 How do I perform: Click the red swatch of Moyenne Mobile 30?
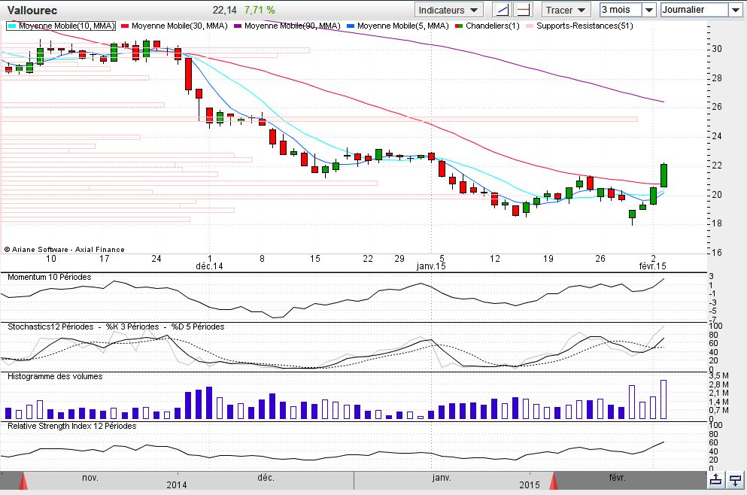(126, 26)
